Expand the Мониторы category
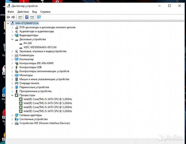Screen dimensions: 186x144 tap(12, 75)
